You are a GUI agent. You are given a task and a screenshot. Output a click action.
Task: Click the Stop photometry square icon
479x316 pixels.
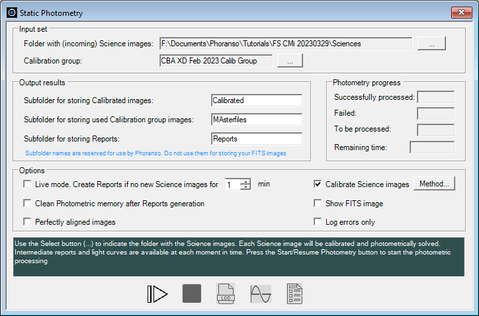[x=192, y=294]
